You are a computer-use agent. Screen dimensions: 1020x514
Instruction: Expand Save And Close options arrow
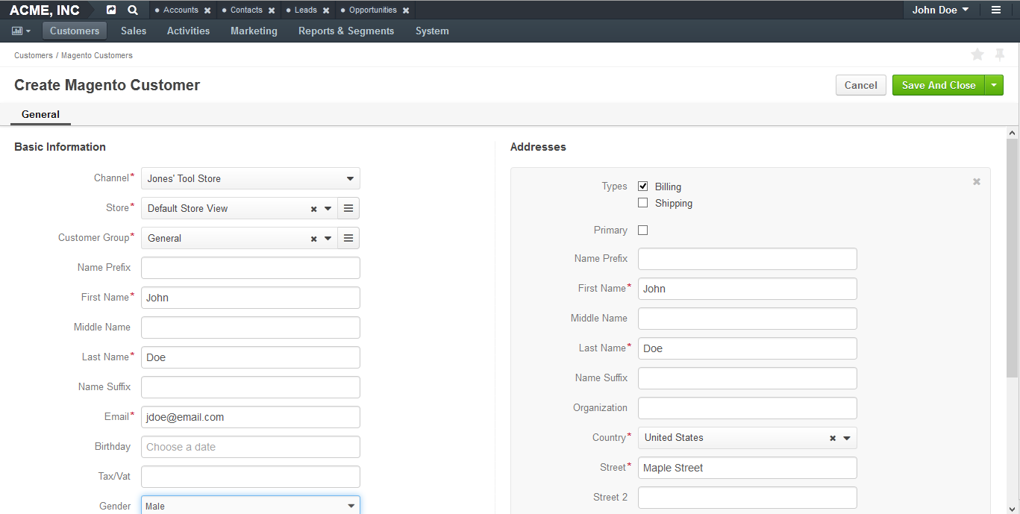click(x=994, y=85)
